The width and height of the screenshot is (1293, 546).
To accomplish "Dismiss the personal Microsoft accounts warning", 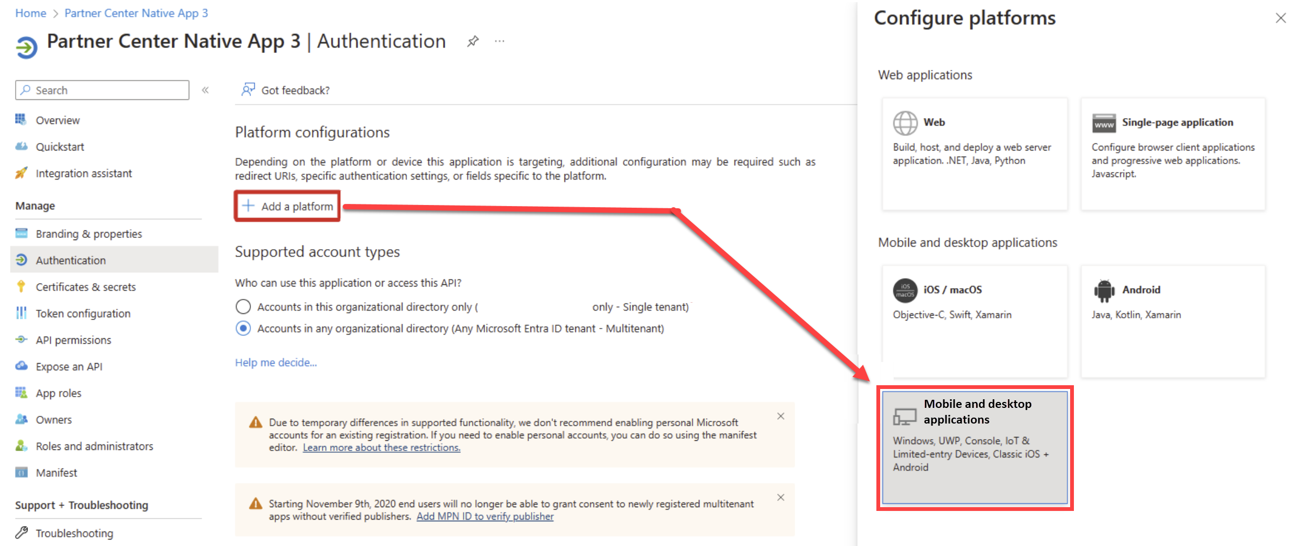I will click(x=780, y=416).
